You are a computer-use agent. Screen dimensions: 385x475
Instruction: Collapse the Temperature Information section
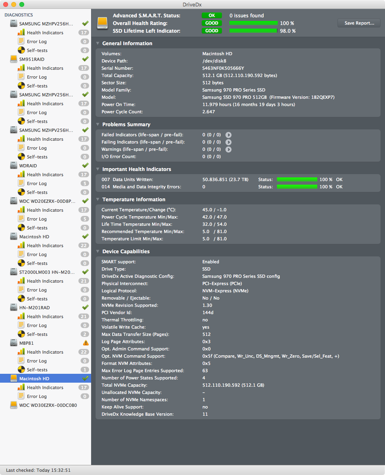point(98,199)
